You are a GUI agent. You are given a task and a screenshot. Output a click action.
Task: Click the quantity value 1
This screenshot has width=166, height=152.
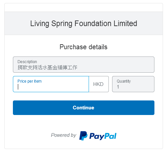point(118,87)
